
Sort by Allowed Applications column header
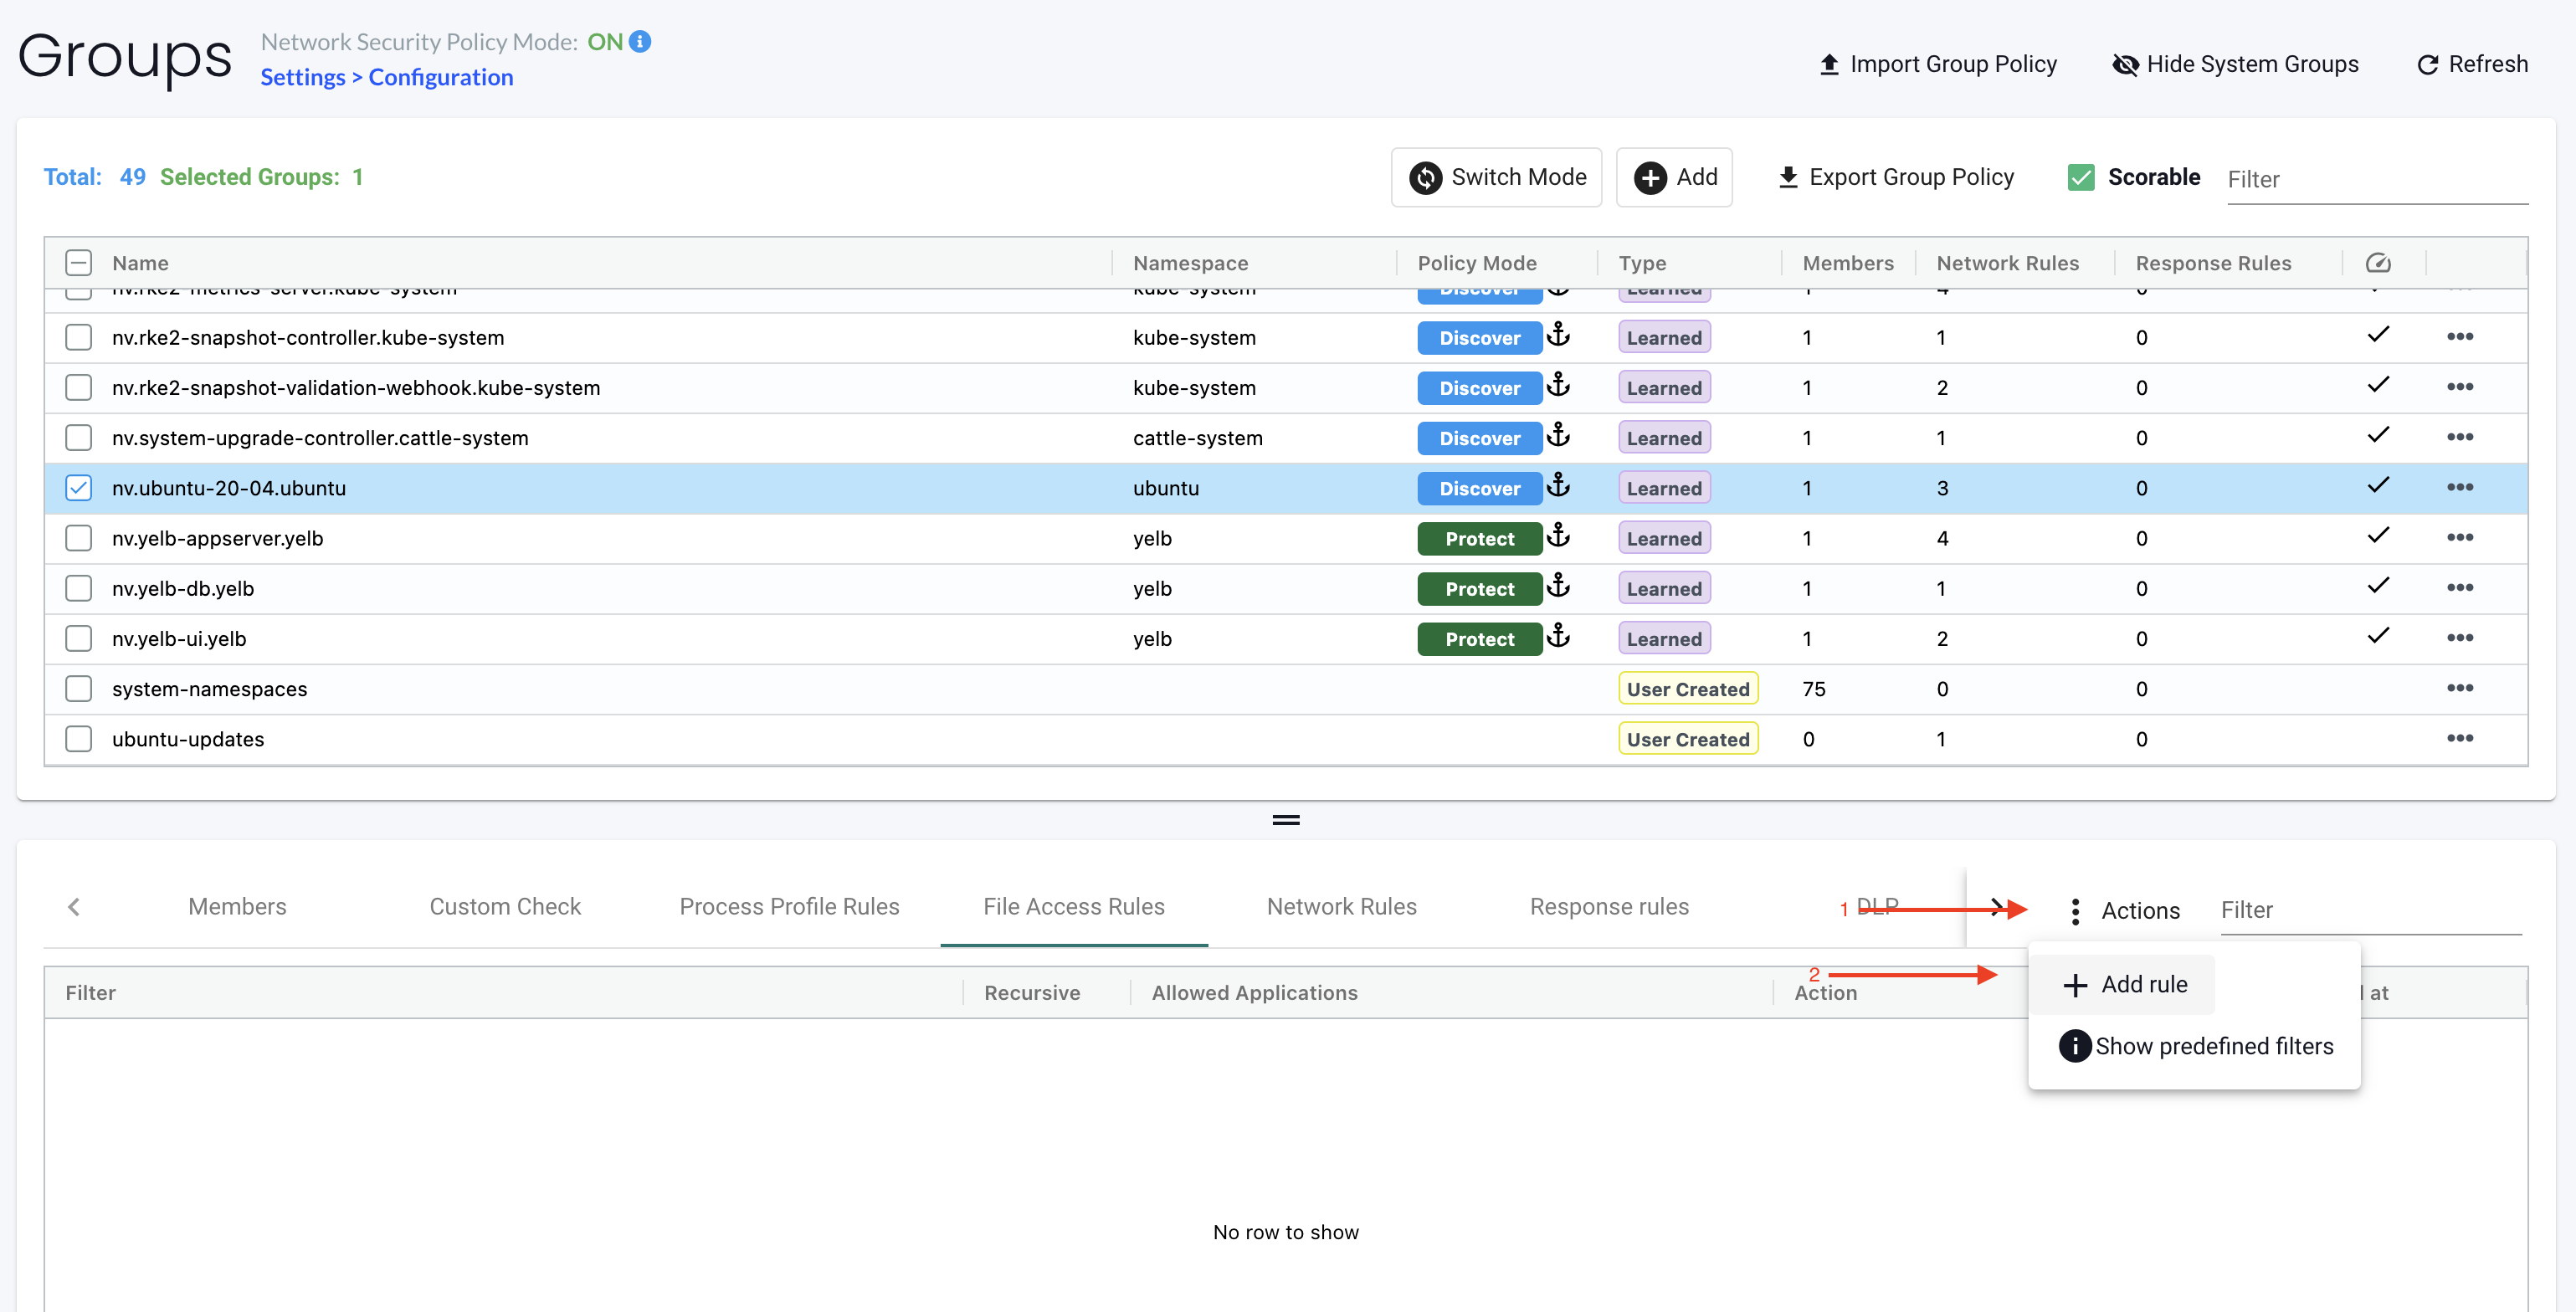pyautogui.click(x=1254, y=993)
